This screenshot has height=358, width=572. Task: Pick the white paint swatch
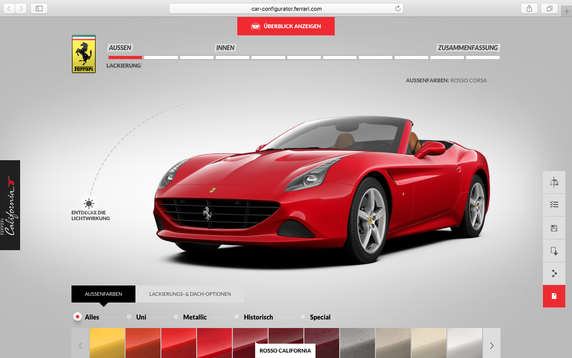[x=465, y=343]
